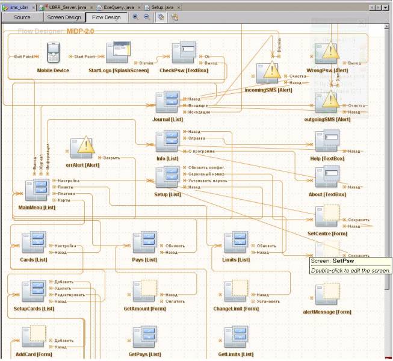Select the Pays List node icon
The image size is (393, 361).
click(144, 242)
